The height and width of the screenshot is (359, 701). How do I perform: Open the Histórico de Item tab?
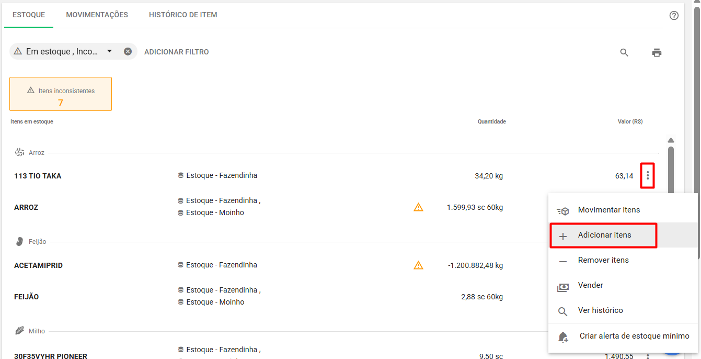pos(183,15)
